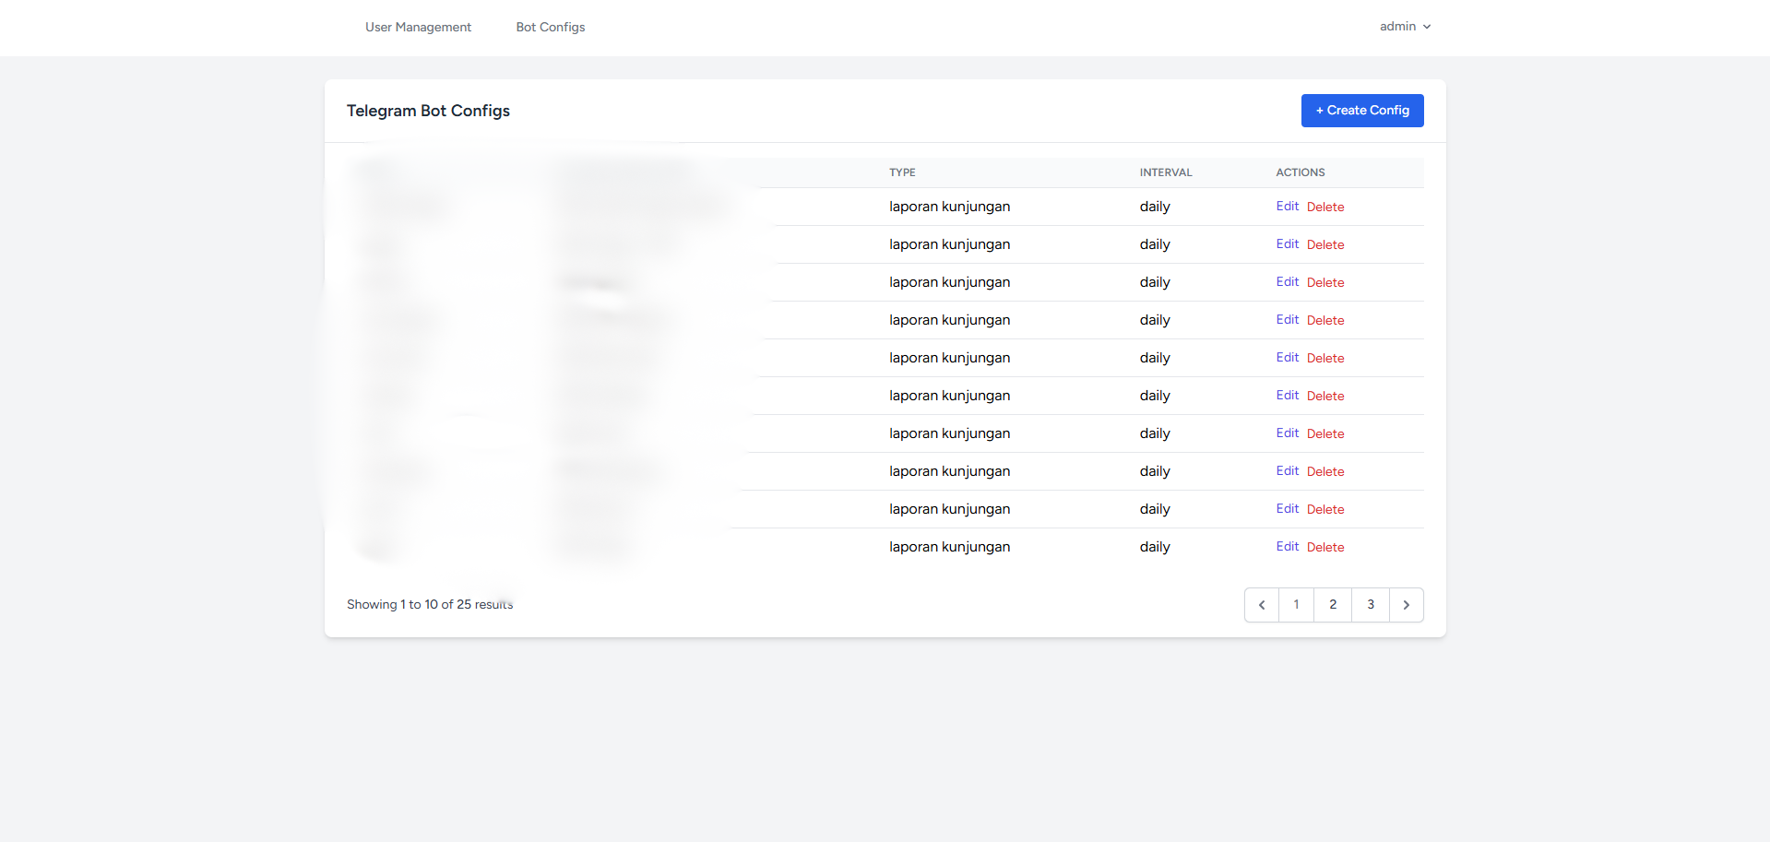Open the User Management menu item
This screenshot has width=1770, height=842.
[418, 28]
